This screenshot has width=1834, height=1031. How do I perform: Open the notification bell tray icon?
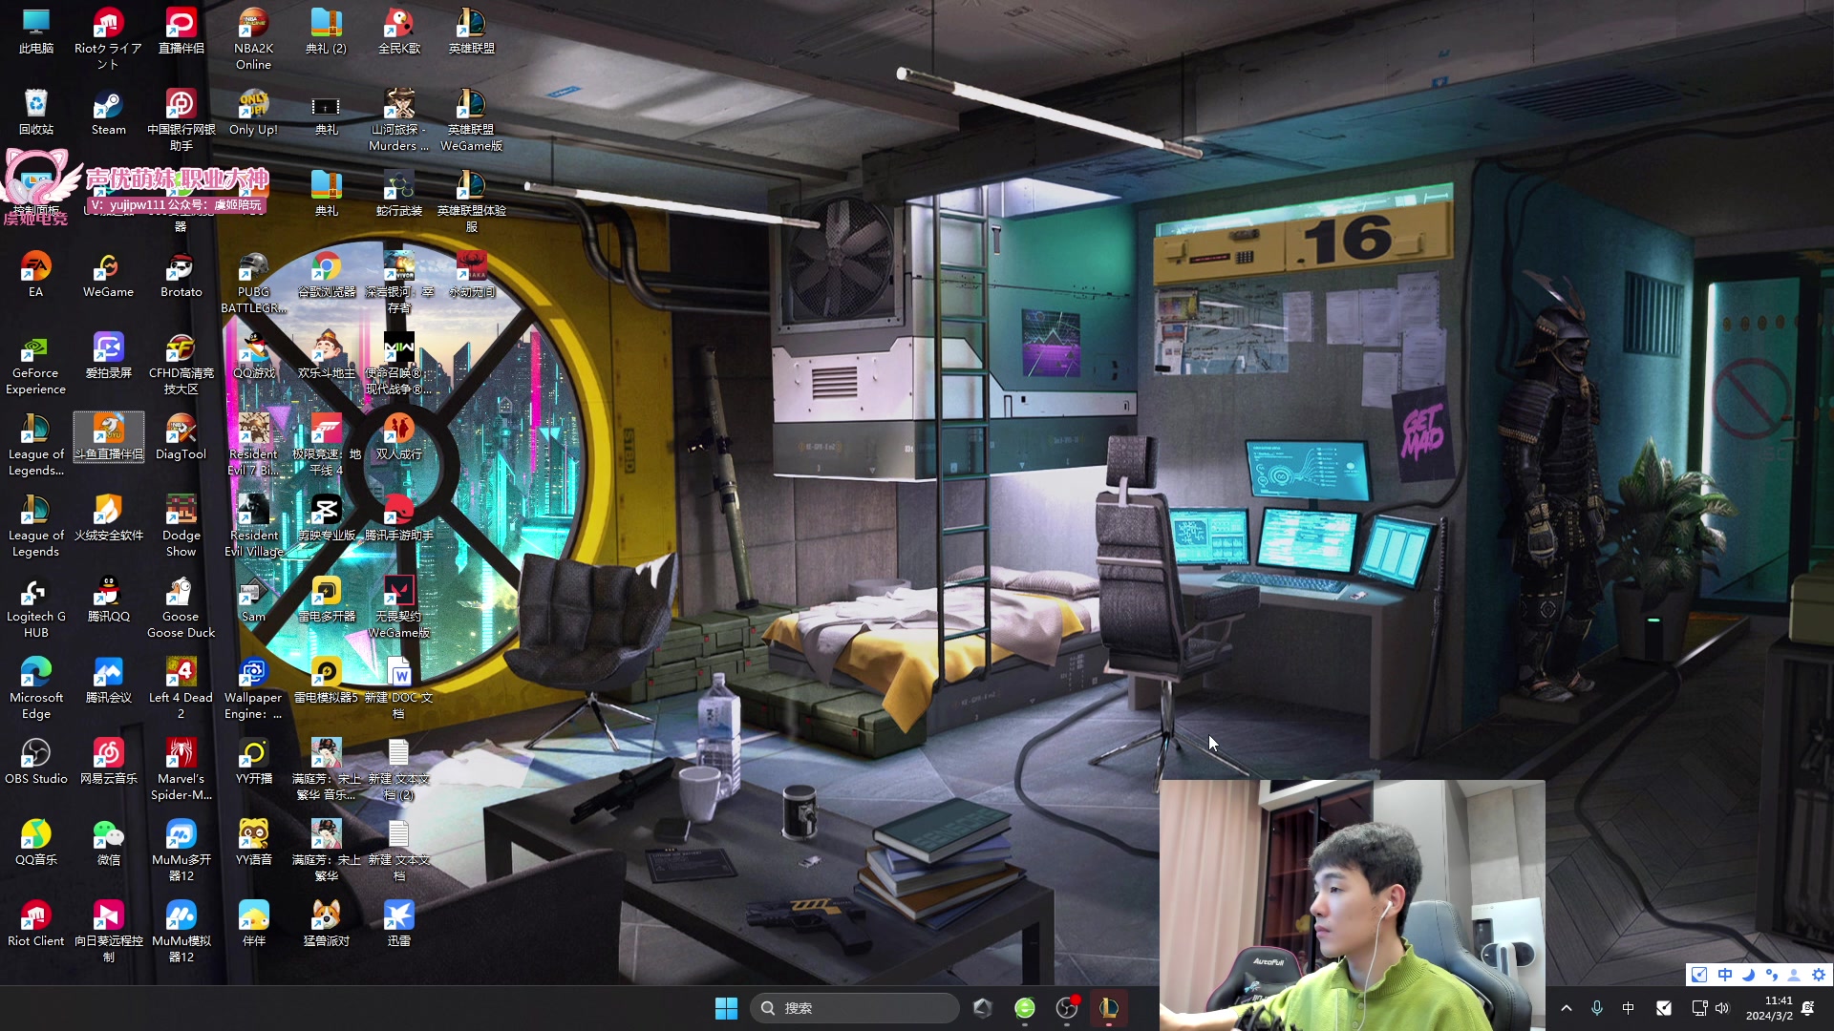pos(1807,1008)
